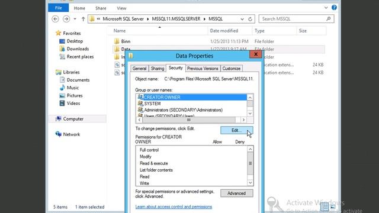Open access control and permissions link

174,206
